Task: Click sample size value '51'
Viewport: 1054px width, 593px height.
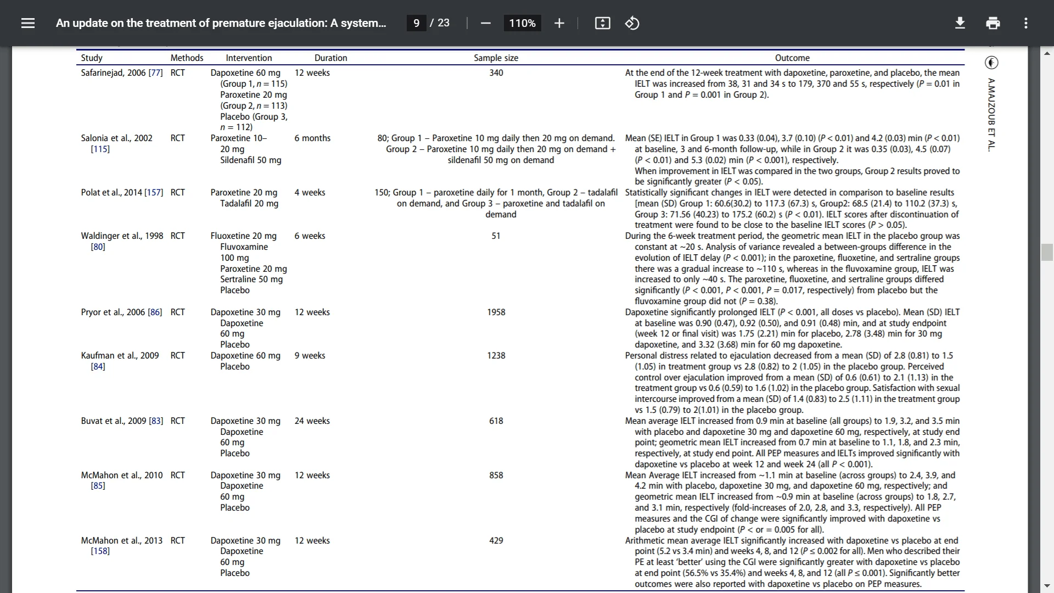Action: [496, 236]
